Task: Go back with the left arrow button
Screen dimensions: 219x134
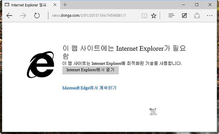Action: [9, 16]
